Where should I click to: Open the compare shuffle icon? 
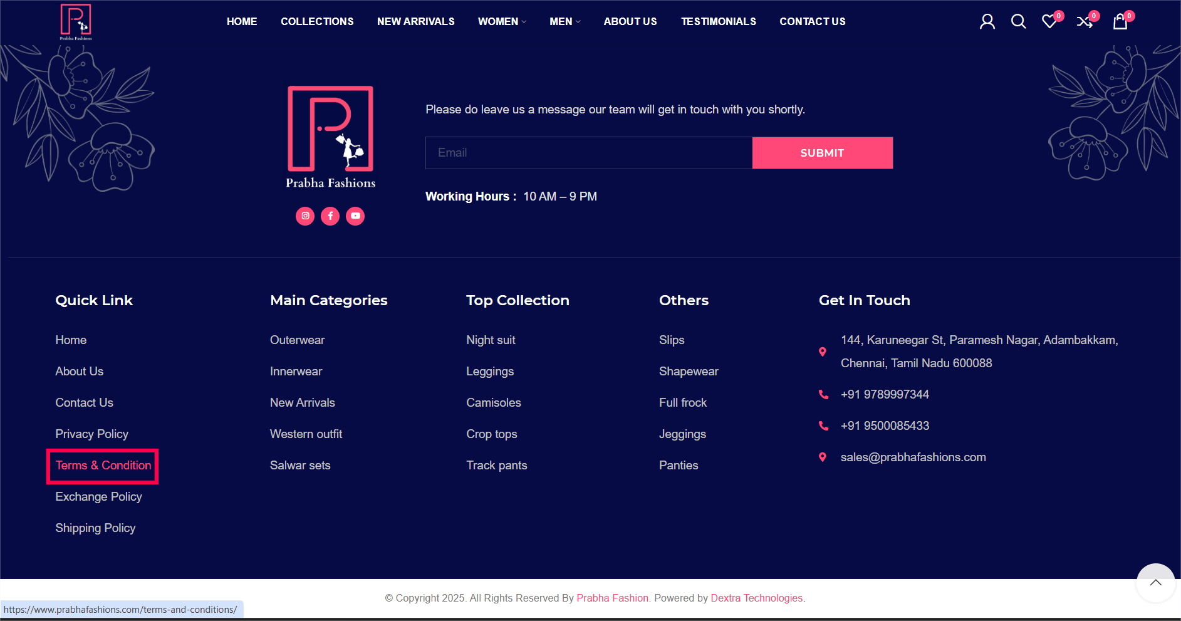tap(1085, 22)
